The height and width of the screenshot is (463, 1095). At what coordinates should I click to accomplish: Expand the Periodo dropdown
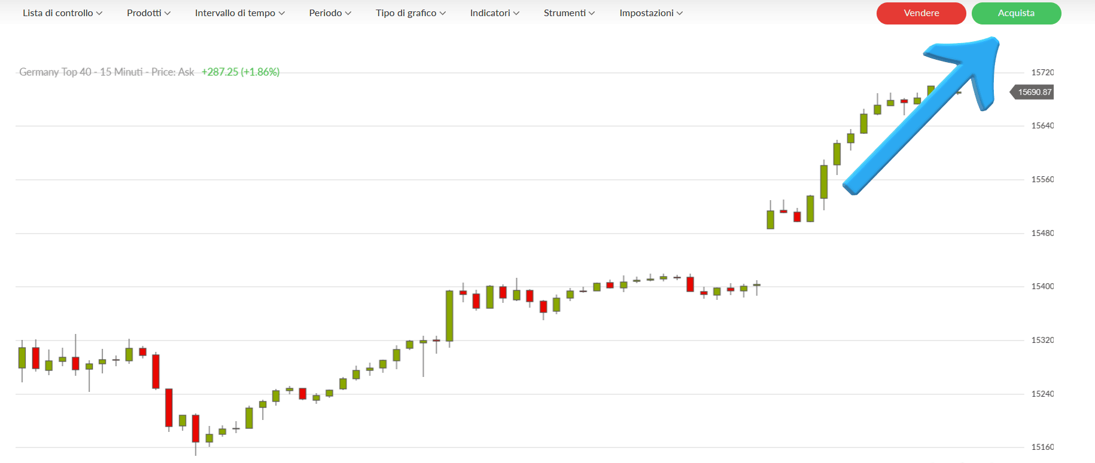click(330, 13)
